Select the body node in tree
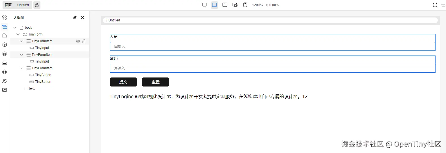The width and height of the screenshot is (446, 153). pos(29,28)
